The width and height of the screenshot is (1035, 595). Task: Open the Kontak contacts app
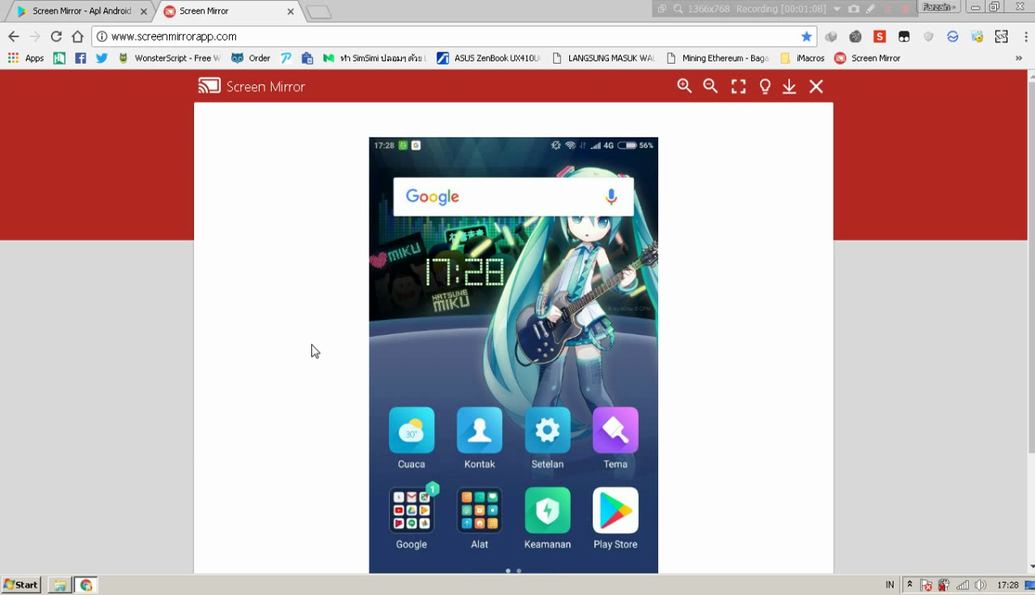coord(479,438)
